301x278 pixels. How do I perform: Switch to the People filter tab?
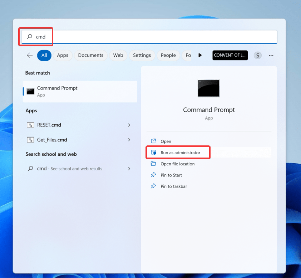point(168,55)
